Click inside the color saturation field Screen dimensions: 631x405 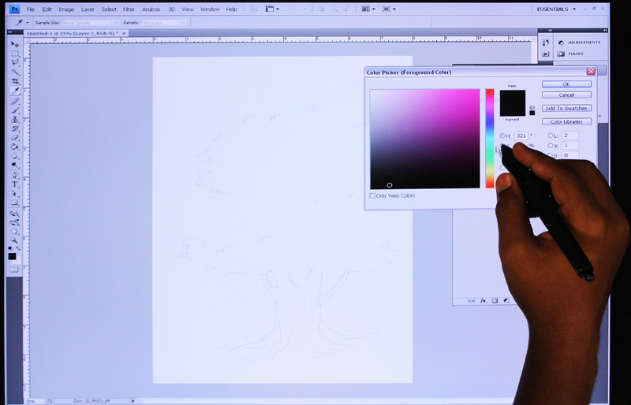[425, 139]
